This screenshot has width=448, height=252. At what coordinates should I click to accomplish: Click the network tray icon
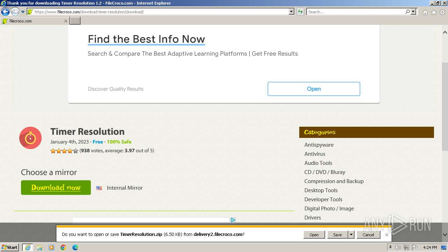(x=406, y=247)
